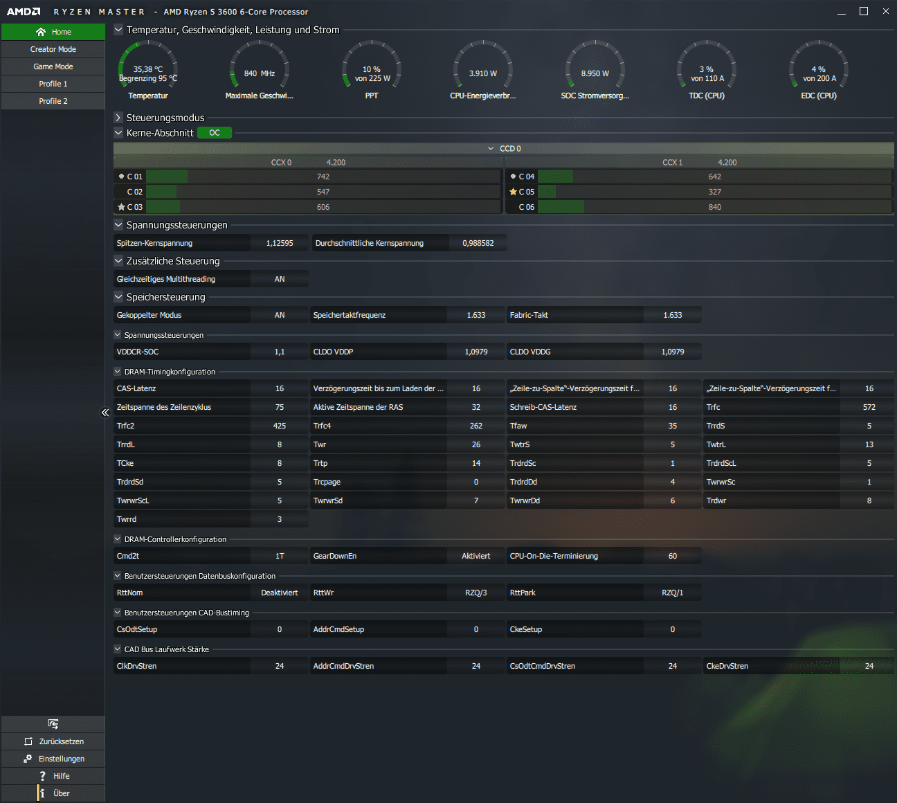Click the Cmd2t value 1T
The height and width of the screenshot is (803, 897).
click(x=280, y=556)
